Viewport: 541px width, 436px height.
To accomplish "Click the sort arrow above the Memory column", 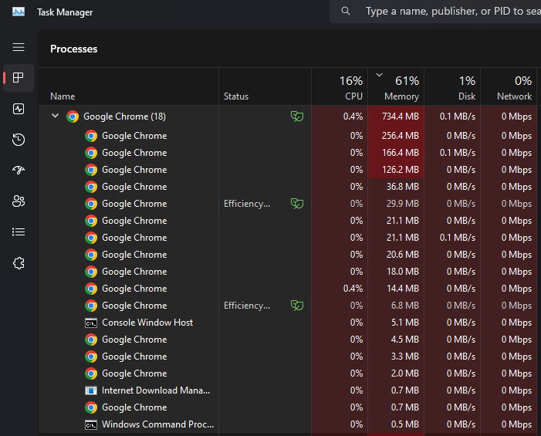I will (x=379, y=75).
